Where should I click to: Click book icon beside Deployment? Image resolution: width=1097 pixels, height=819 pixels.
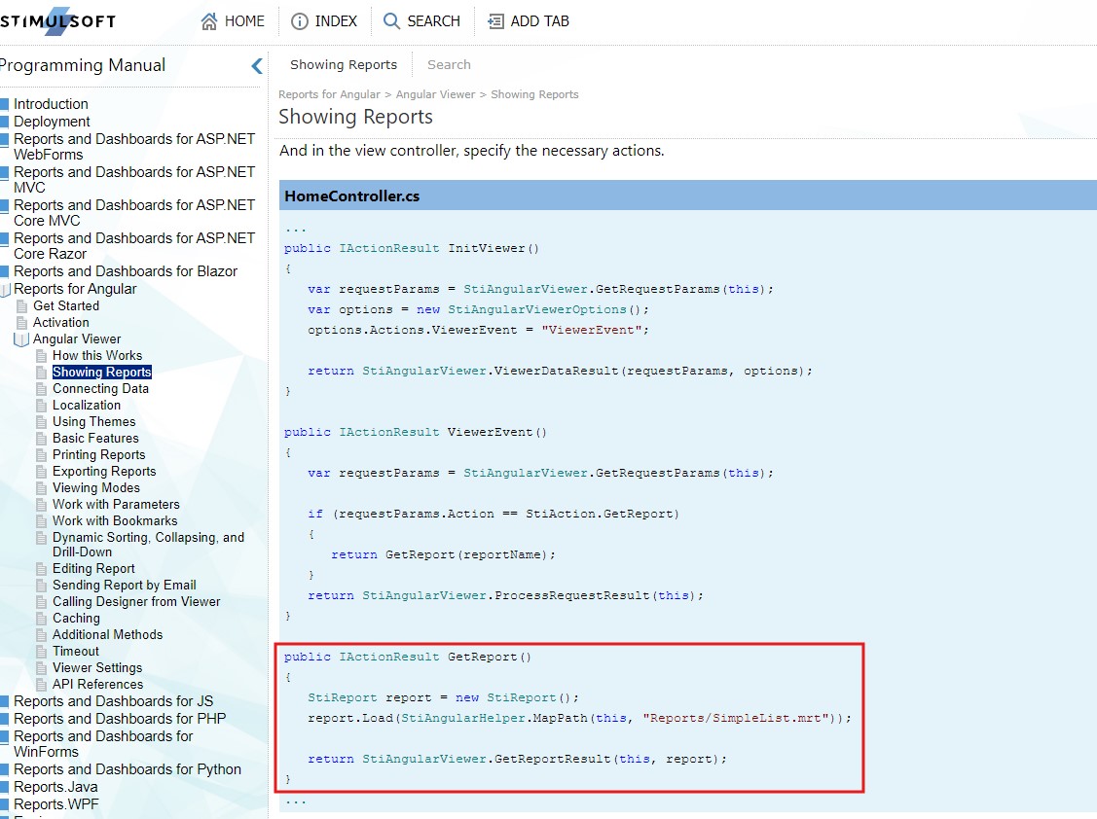pyautogui.click(x=4, y=121)
